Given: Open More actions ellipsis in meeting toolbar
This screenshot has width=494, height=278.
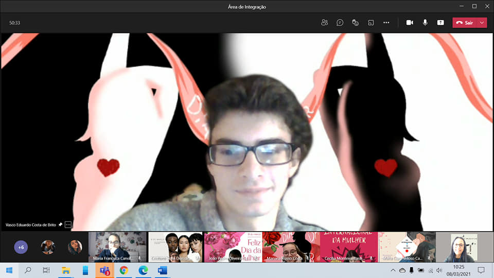Looking at the screenshot, I should [x=386, y=23].
